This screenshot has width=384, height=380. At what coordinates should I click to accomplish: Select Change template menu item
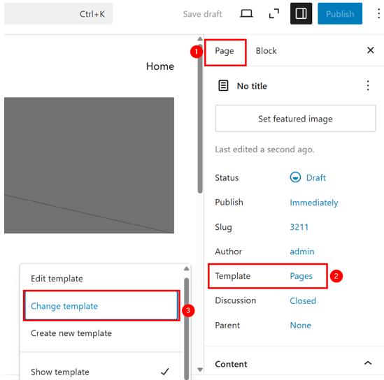(101, 306)
